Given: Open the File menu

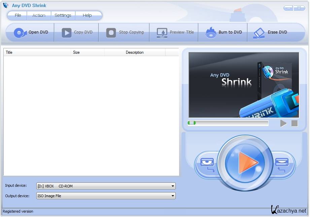Looking at the screenshot, I should [x=18, y=15].
